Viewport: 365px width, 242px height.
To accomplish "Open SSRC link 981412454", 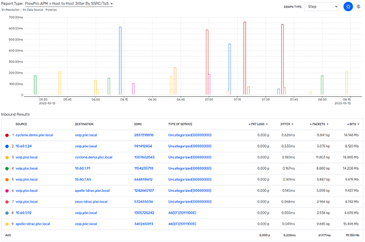I will coord(143,146).
